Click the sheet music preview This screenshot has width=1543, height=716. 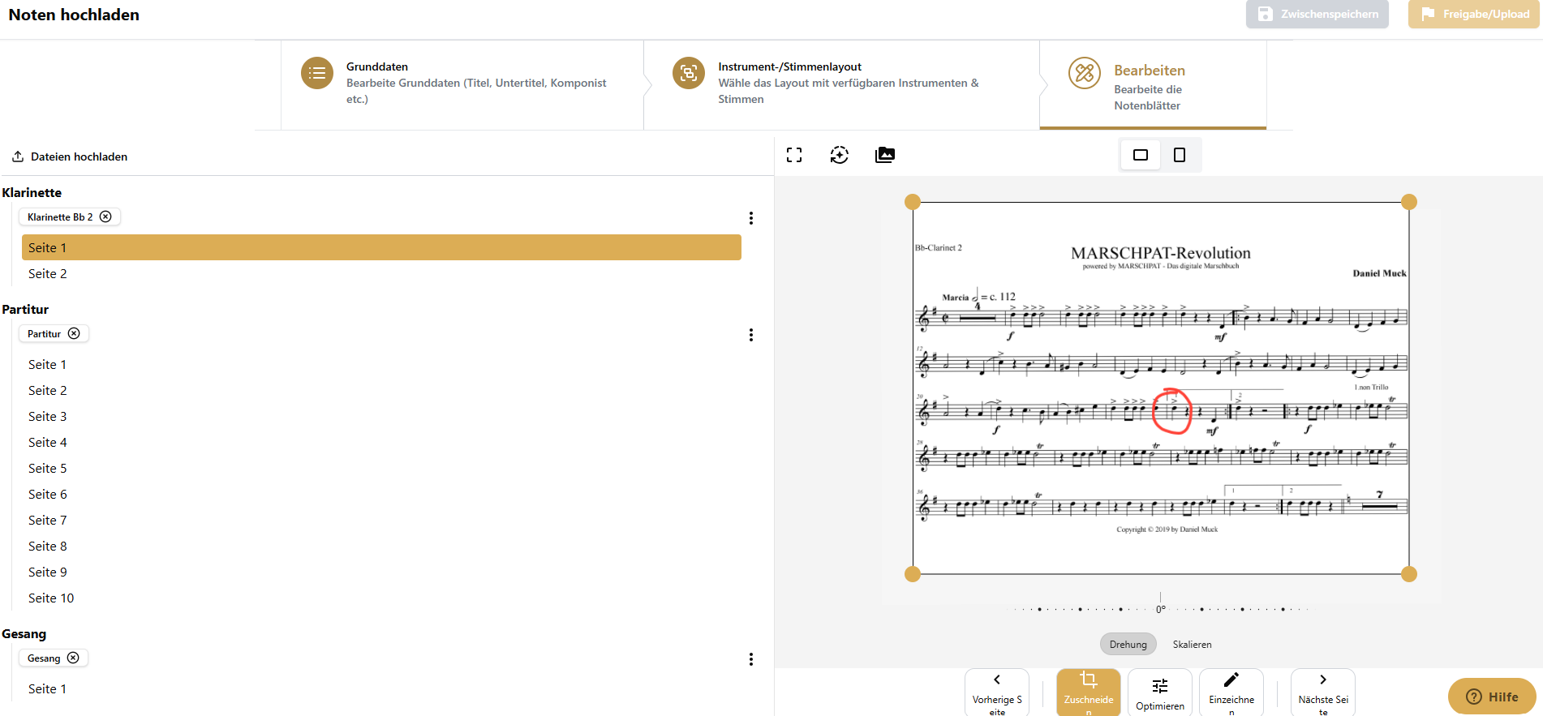coord(1161,388)
